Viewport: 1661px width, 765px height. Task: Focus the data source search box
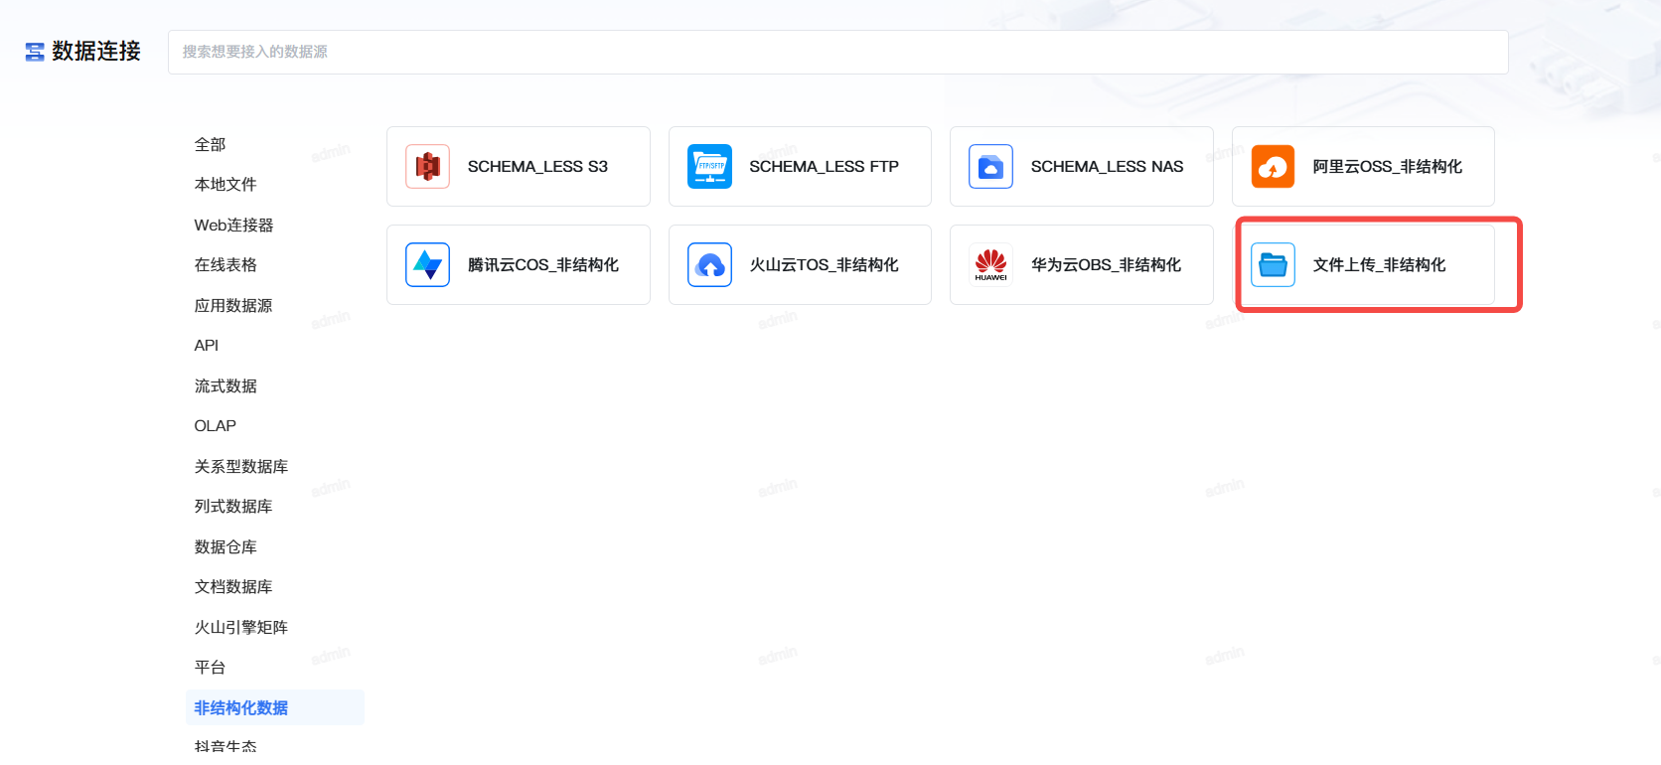tap(837, 52)
